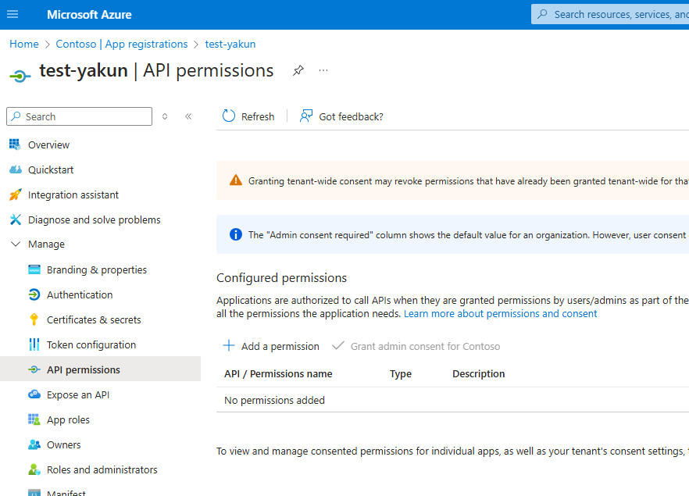689x496 pixels.
Task: Open Overview in sidebar
Action: pos(48,145)
